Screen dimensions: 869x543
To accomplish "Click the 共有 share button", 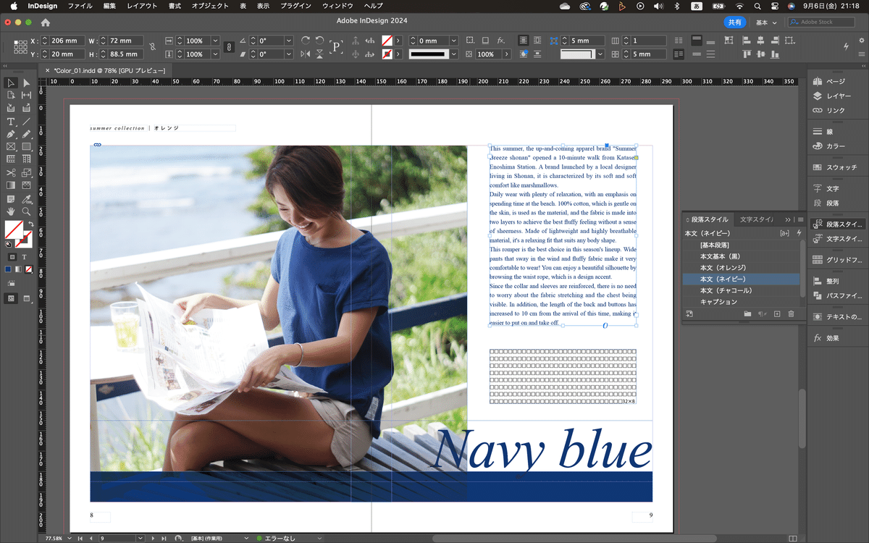I will [734, 22].
